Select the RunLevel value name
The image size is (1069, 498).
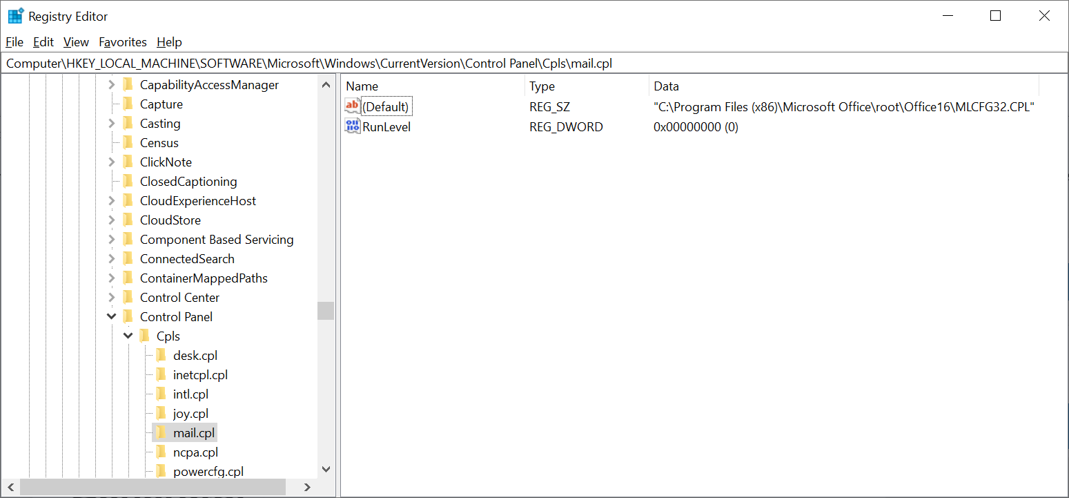click(386, 127)
